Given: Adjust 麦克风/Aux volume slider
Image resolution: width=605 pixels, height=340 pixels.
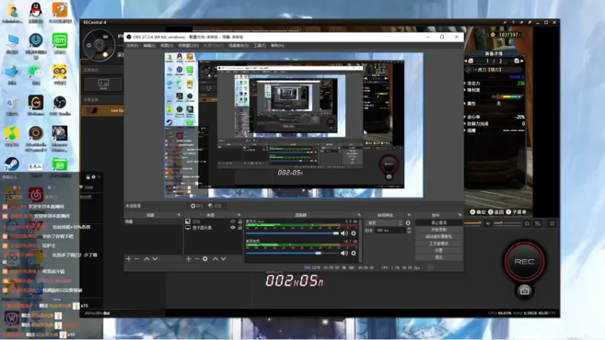Looking at the screenshot, I should pyautogui.click(x=292, y=233).
